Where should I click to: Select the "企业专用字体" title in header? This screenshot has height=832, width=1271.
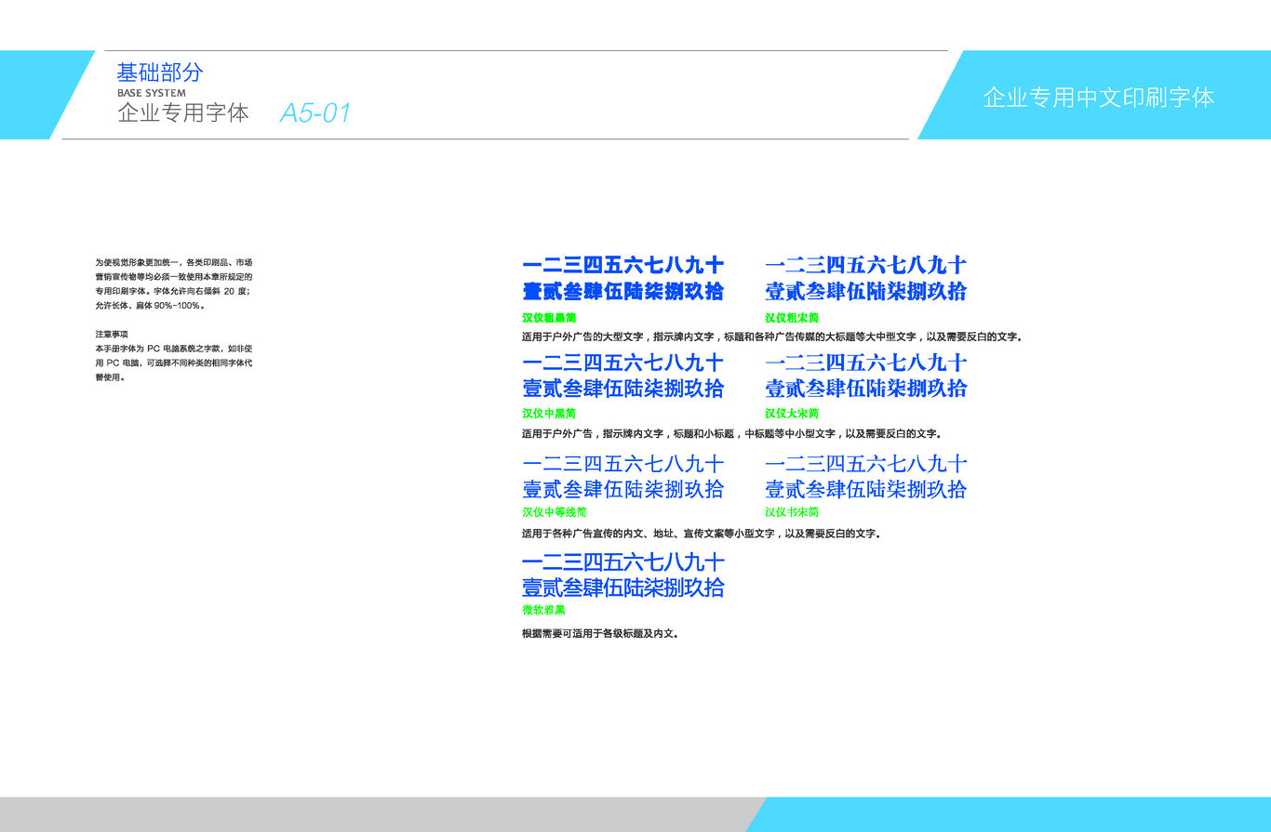click(183, 113)
